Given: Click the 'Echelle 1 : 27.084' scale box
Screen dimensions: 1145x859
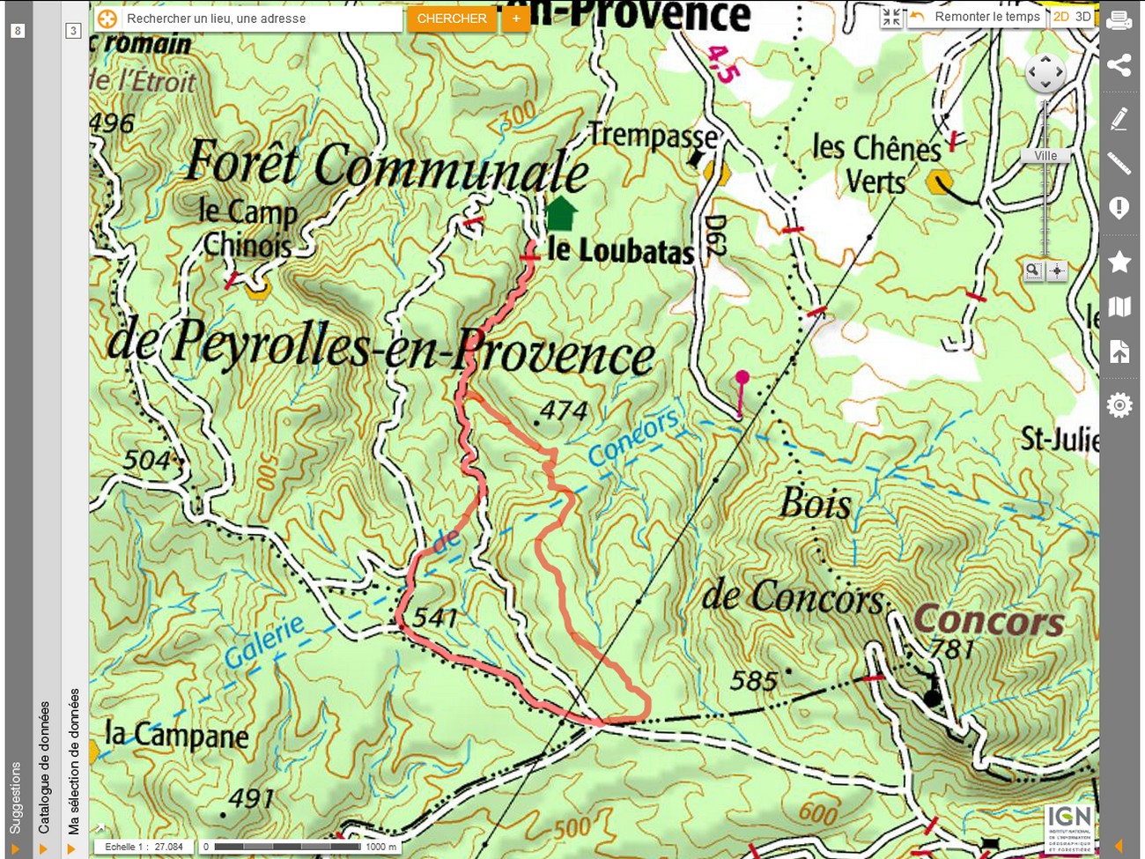Looking at the screenshot, I should [144, 847].
